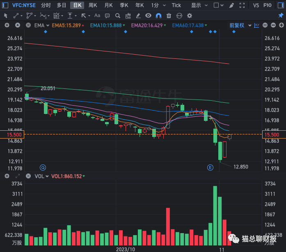Click the VS compare button

pyautogui.click(x=256, y=5)
